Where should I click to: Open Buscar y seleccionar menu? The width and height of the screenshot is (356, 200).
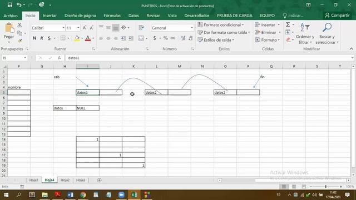327,33
